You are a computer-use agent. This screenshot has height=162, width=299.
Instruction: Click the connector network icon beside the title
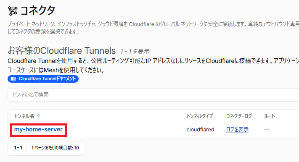click(x=13, y=11)
